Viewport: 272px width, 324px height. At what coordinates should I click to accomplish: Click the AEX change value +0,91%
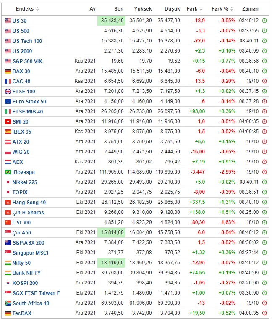coord(227,162)
